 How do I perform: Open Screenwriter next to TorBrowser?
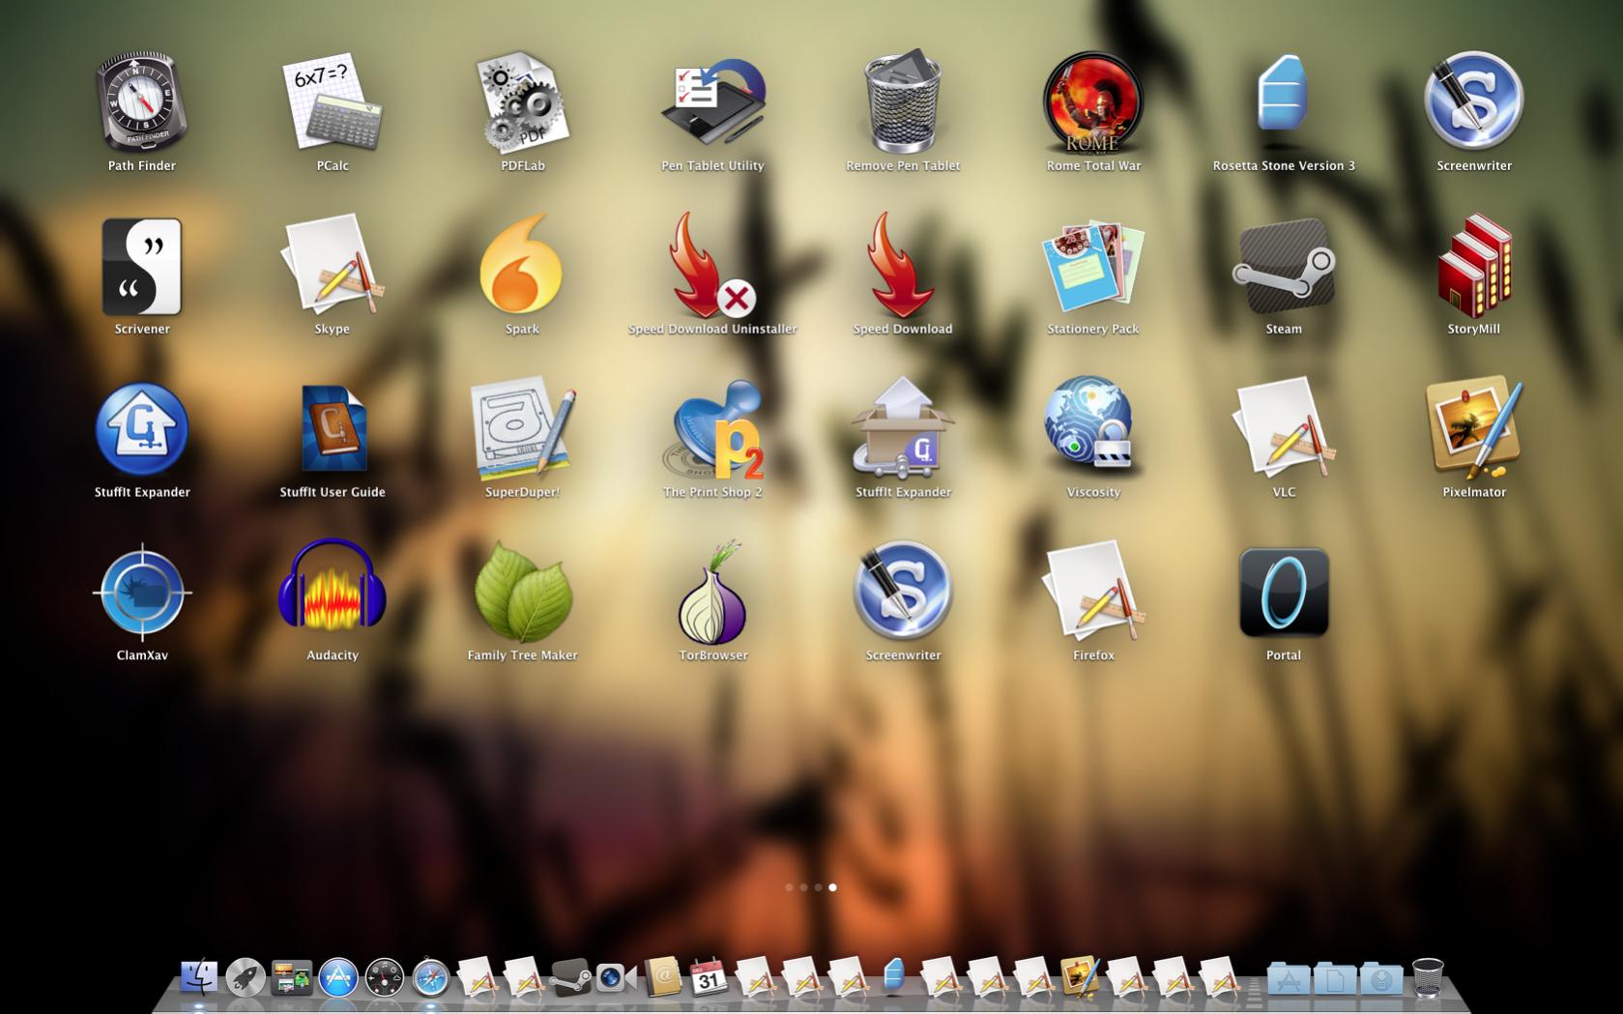903,593
